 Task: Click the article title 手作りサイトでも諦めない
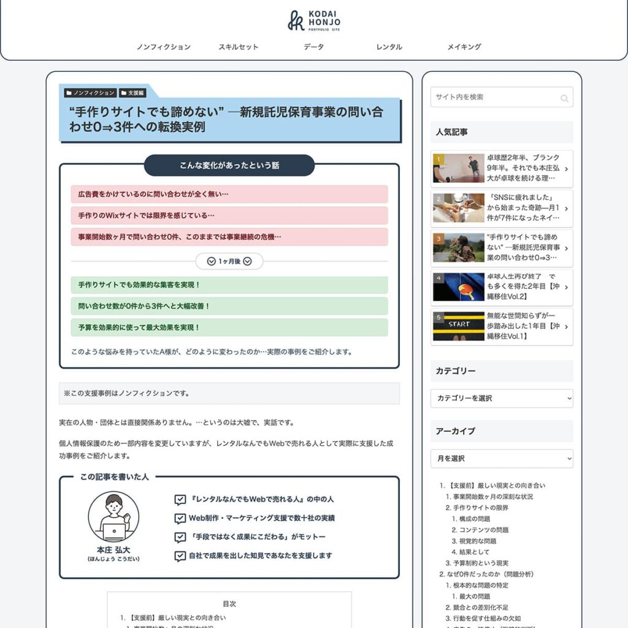[x=226, y=120]
